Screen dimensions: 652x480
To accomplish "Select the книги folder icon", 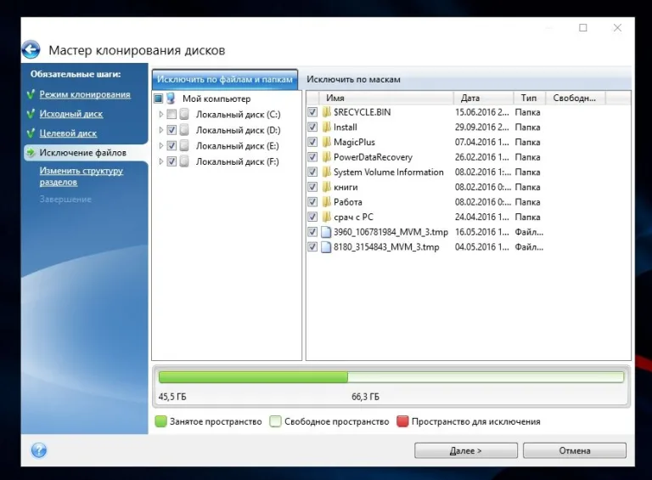I will [326, 187].
